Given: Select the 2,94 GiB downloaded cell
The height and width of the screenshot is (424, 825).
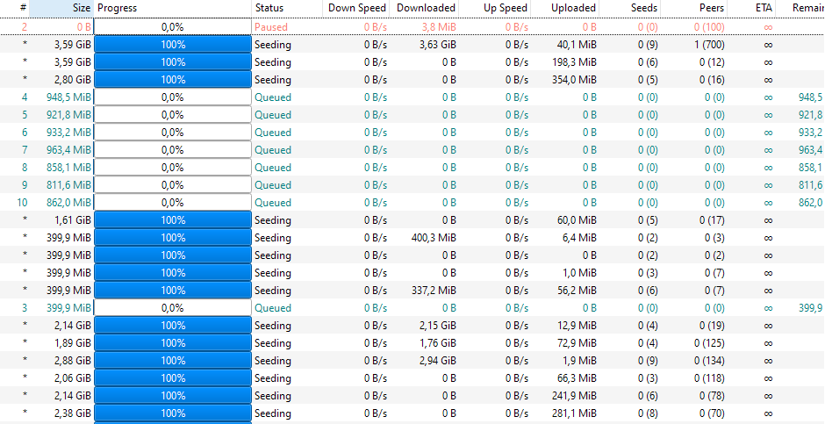Looking at the screenshot, I should [438, 360].
